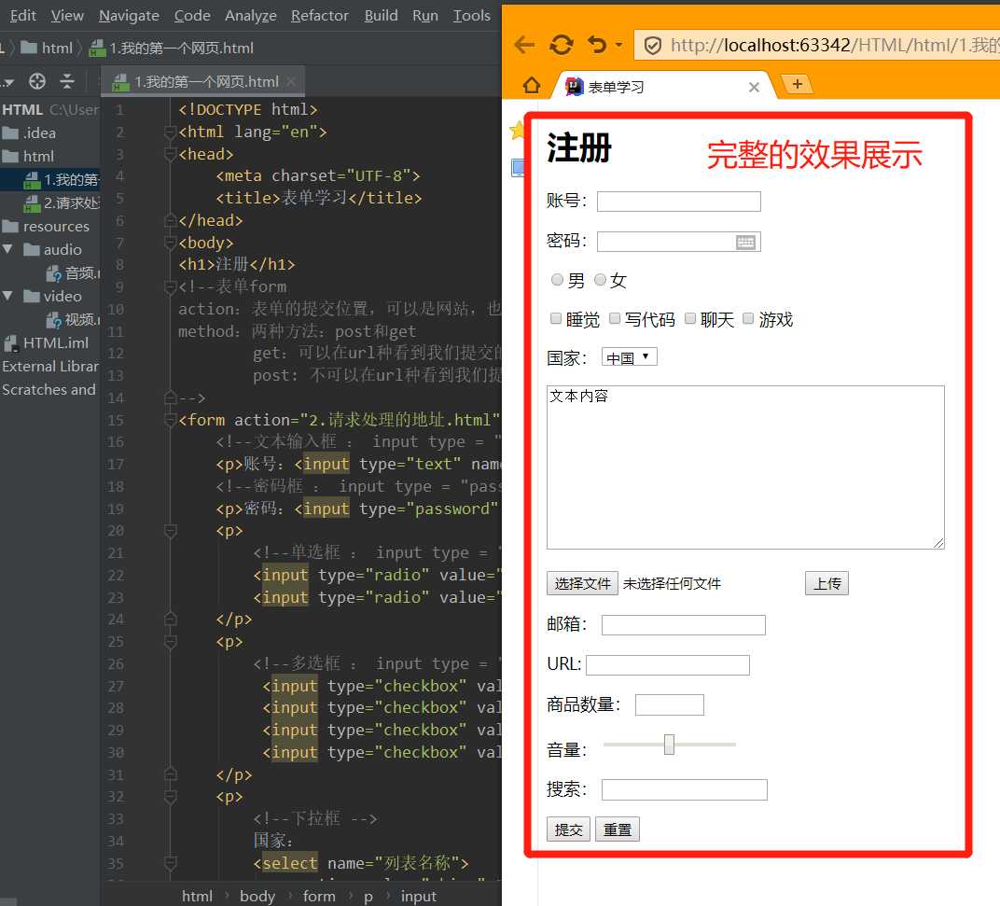This screenshot has width=1000, height=906.
Task: Click the 邮箱 email input field
Action: tap(683, 624)
